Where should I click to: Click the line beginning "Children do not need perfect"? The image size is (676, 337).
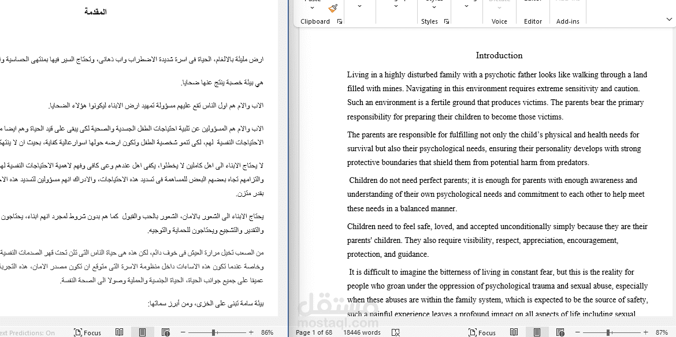493,181
